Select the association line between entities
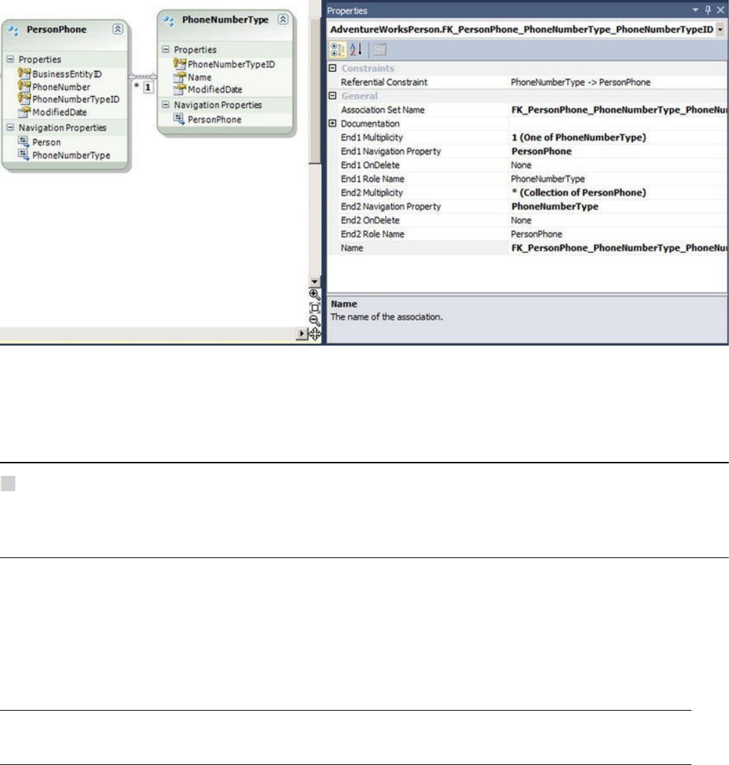The width and height of the screenshot is (729, 765). tap(142, 77)
